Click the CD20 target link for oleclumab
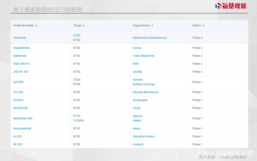The image size is (257, 161). coord(77,36)
